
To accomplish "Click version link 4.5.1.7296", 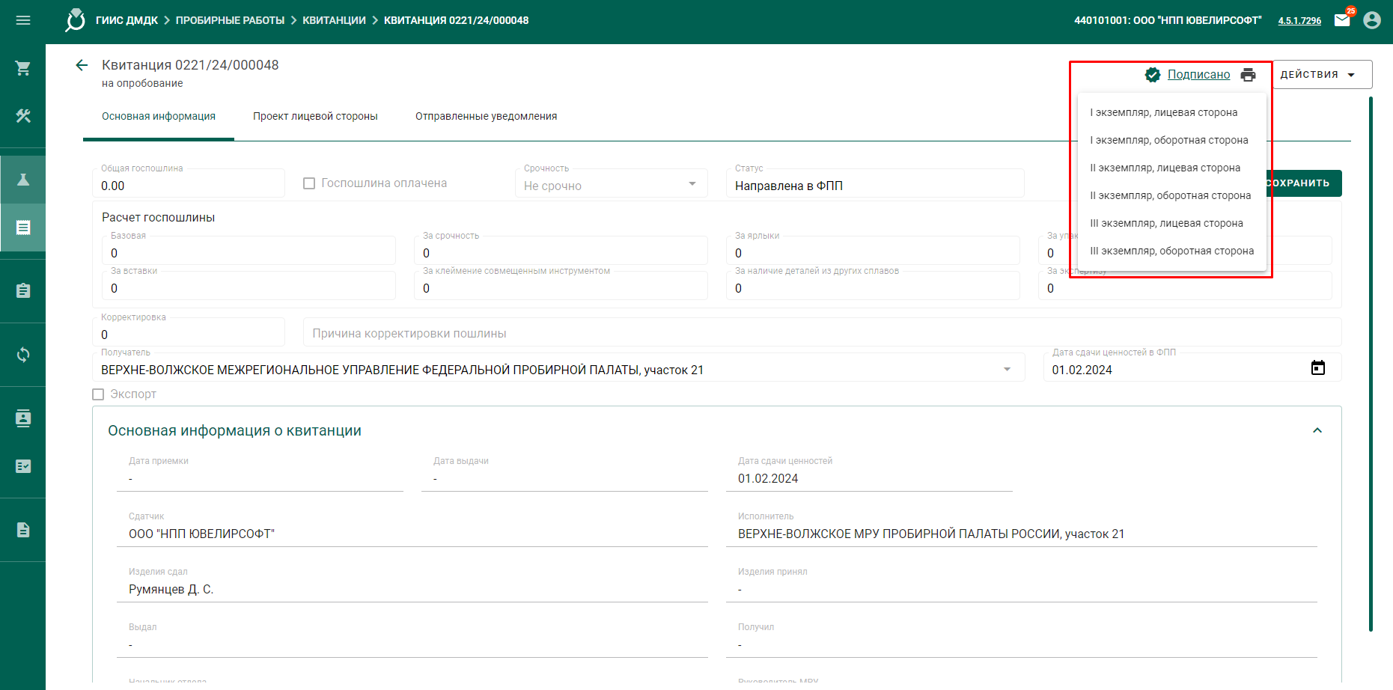I will click(x=1299, y=20).
